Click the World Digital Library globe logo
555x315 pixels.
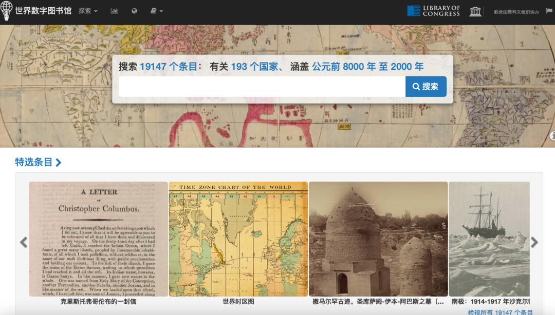click(6, 11)
